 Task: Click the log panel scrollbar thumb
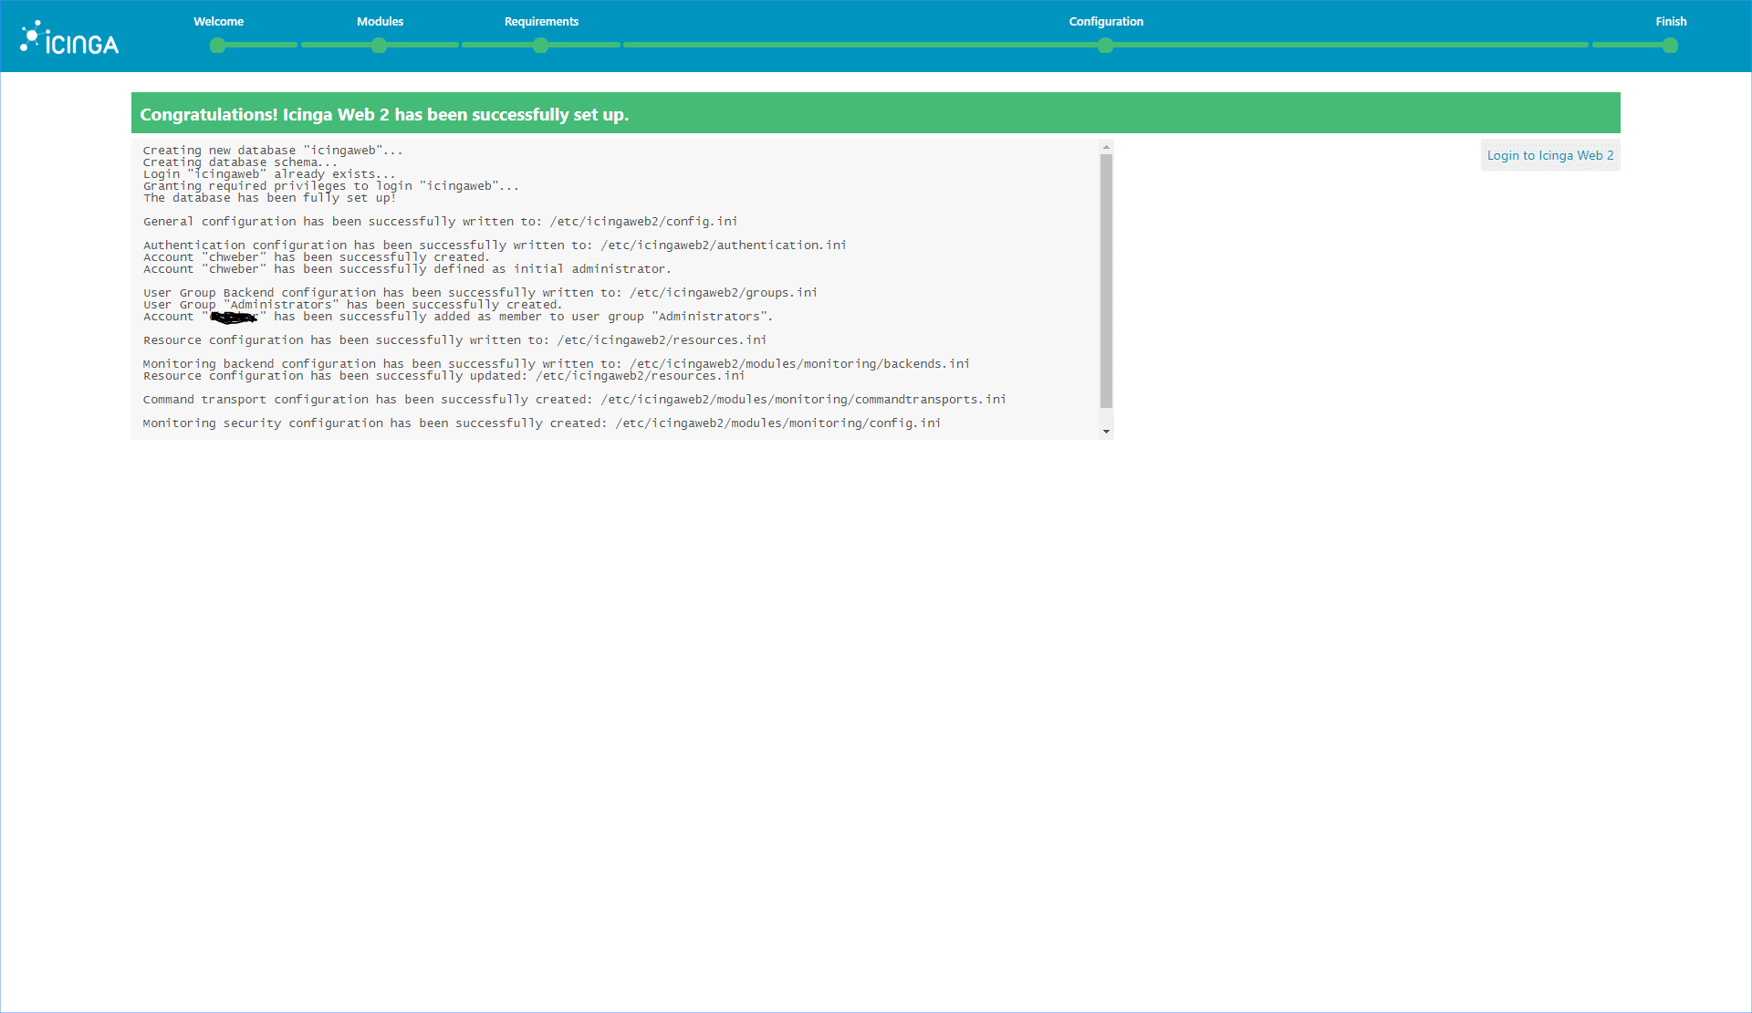[x=1106, y=281]
